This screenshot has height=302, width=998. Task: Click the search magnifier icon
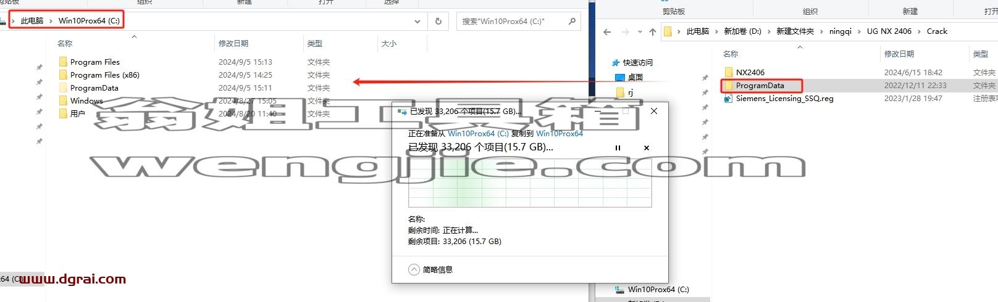click(572, 21)
